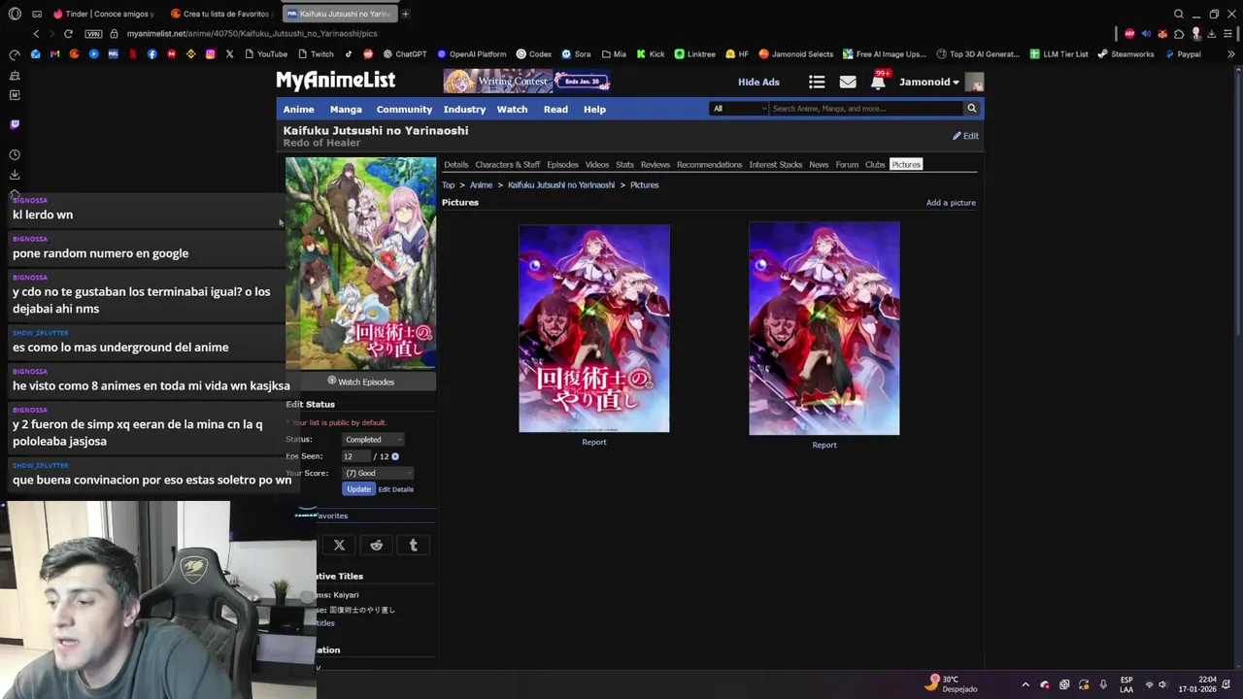Open the downloads icon in Opera sidebar
Screen dimensions: 1243x699
pos(15,175)
